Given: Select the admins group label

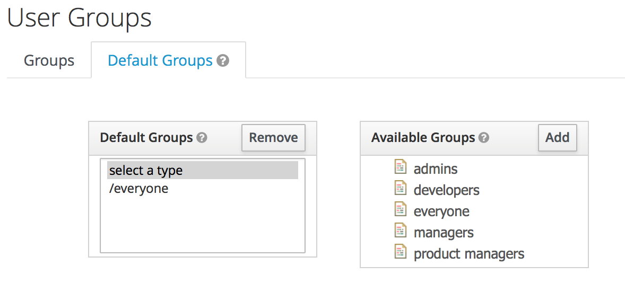Looking at the screenshot, I should pyautogui.click(x=436, y=169).
